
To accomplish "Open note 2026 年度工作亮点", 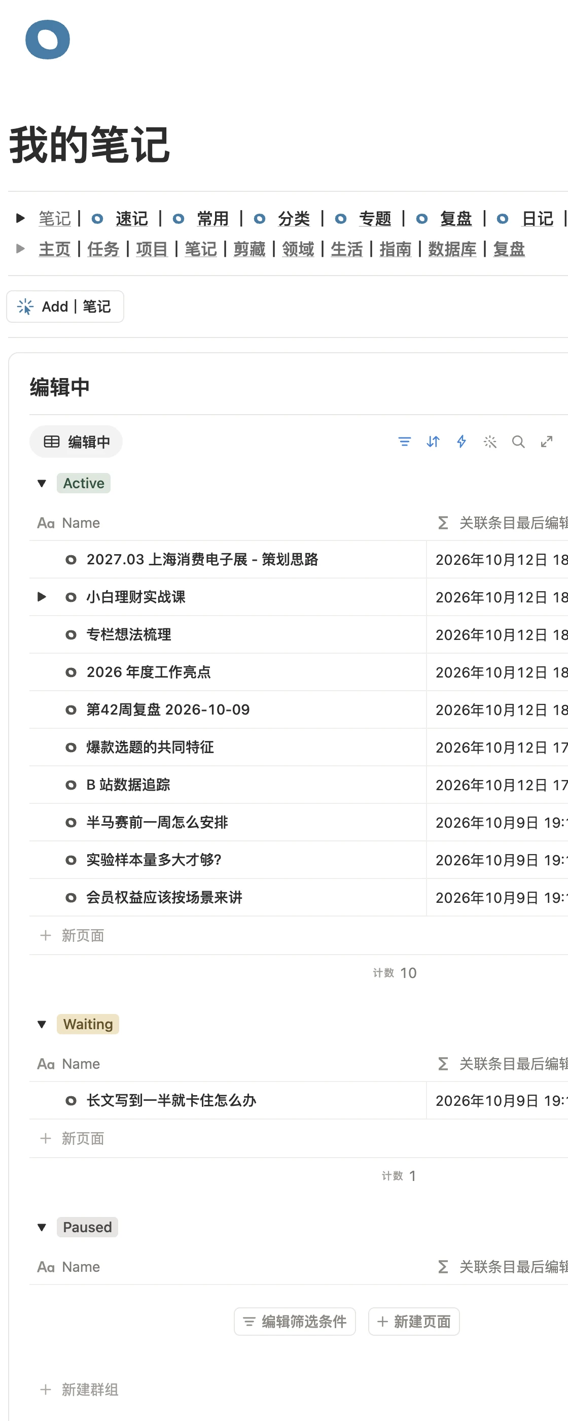I will pyautogui.click(x=149, y=672).
